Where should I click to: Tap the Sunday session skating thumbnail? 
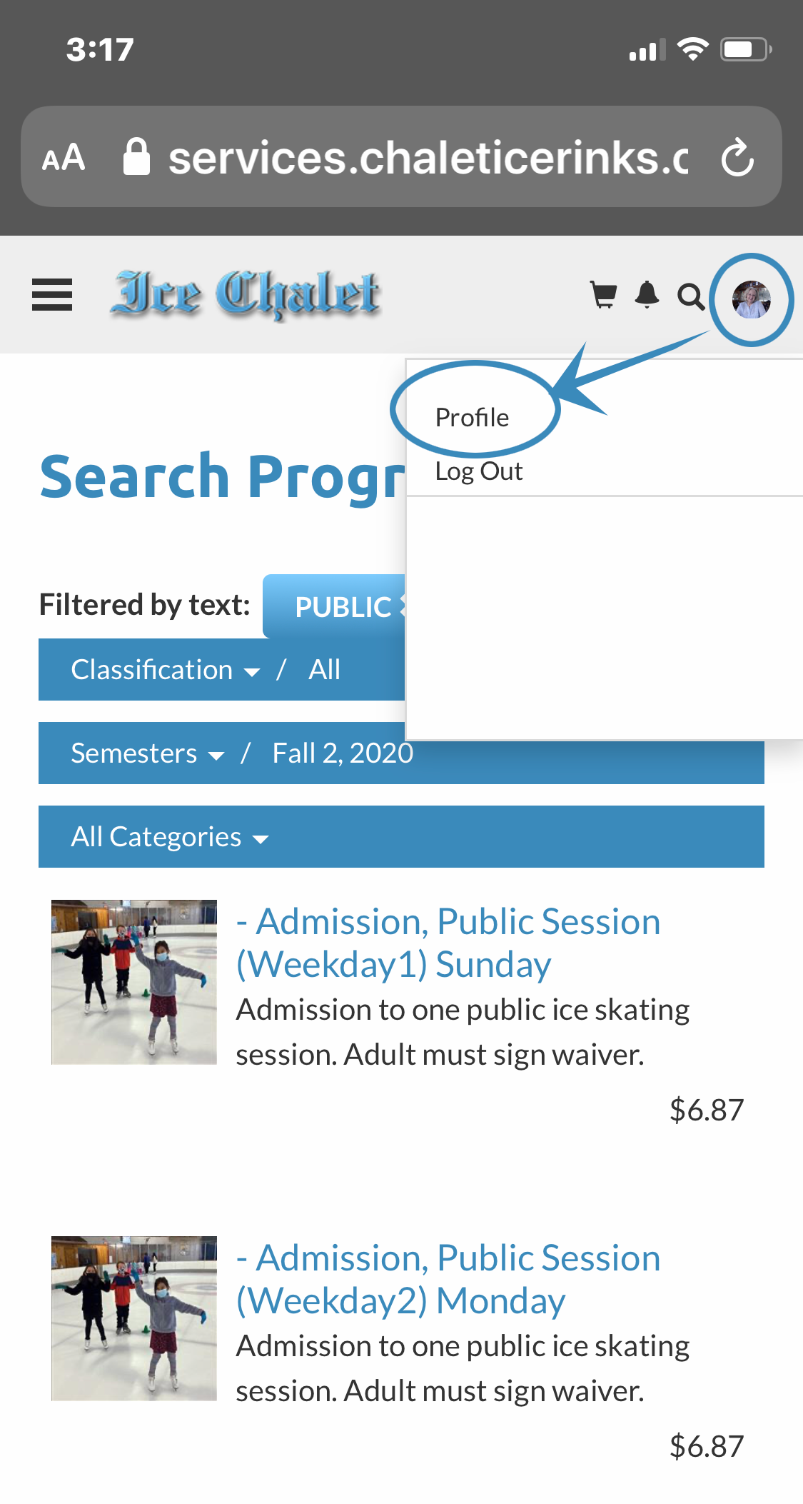(134, 982)
